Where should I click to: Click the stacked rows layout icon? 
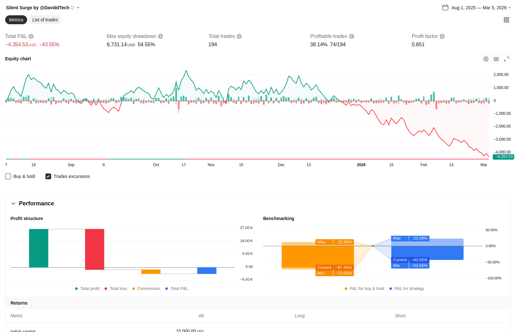506,20
